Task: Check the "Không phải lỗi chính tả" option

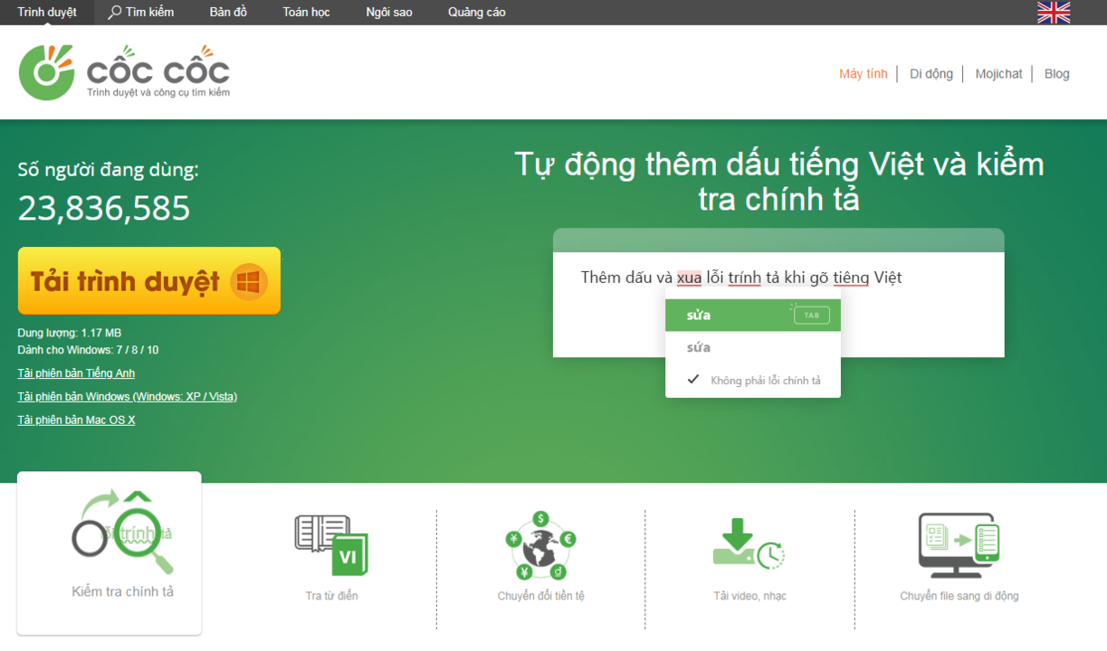Action: (692, 380)
